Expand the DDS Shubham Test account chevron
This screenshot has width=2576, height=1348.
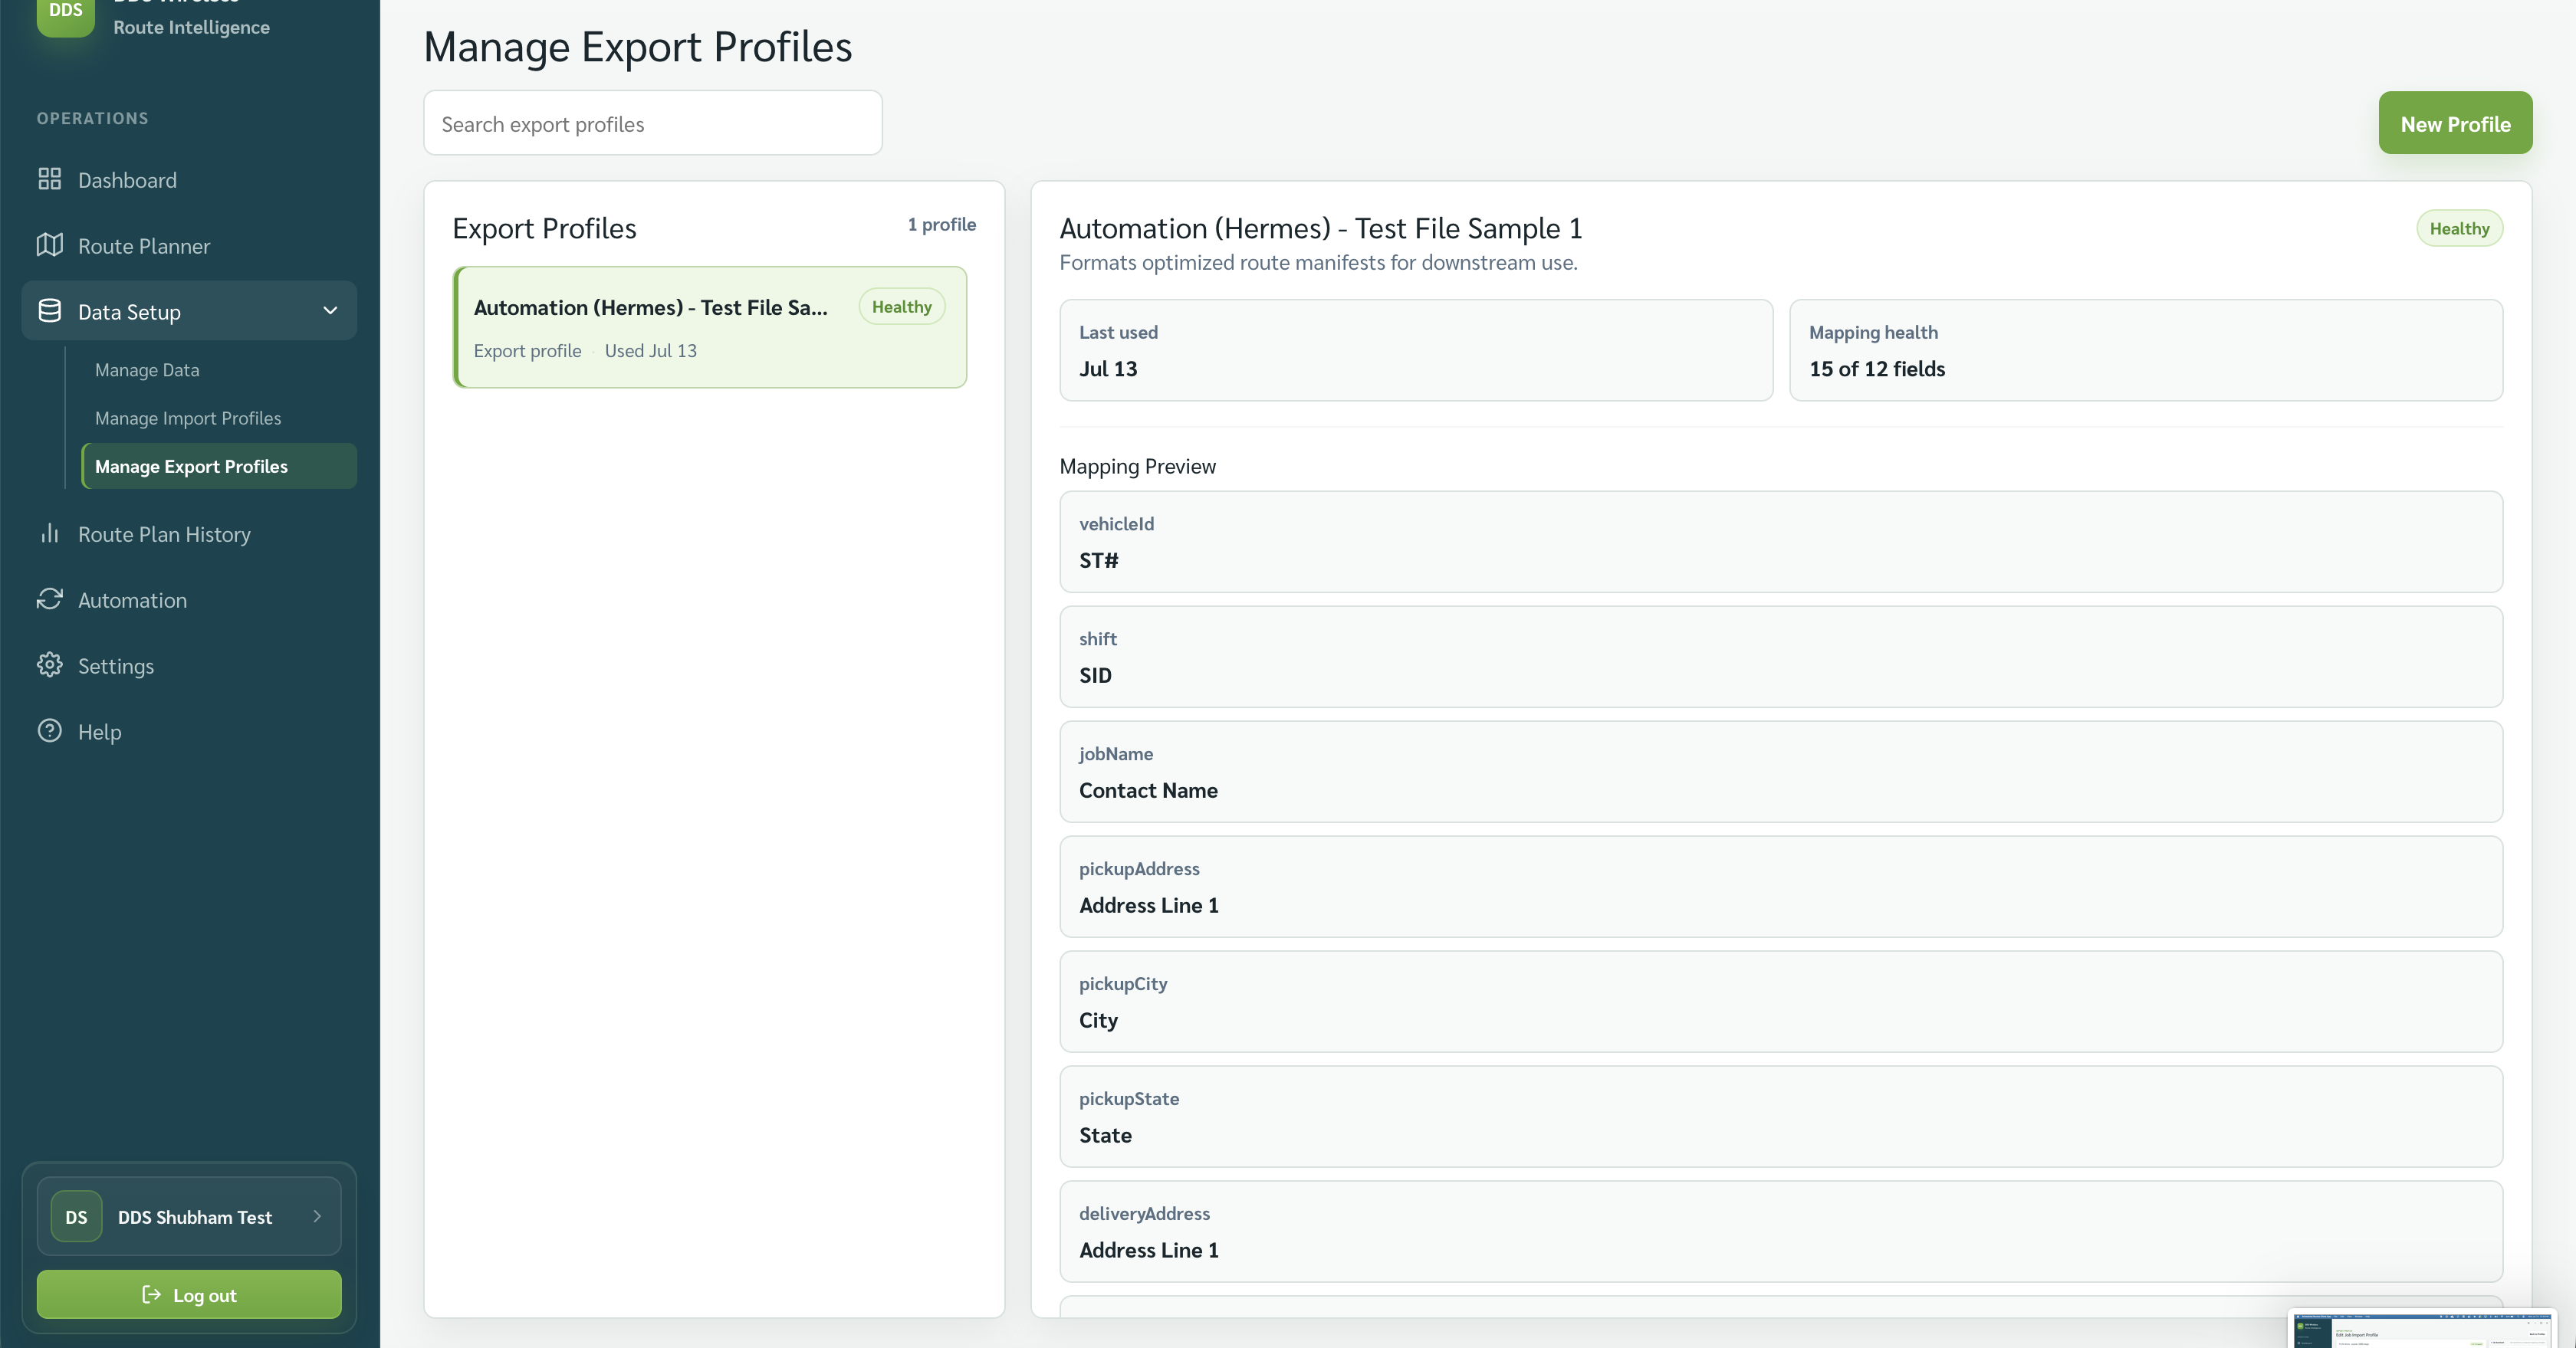[x=317, y=1216]
